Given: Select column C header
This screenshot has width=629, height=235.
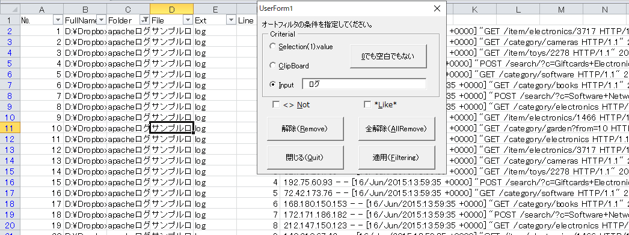Looking at the screenshot, I should (128, 9).
